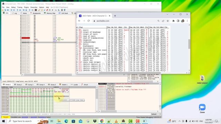Open the Favourites menu

(34, 7)
